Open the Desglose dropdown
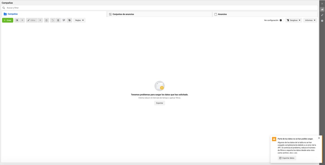This screenshot has width=325, height=165. 294,20
